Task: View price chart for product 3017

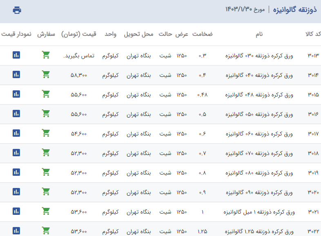Action: point(16,133)
